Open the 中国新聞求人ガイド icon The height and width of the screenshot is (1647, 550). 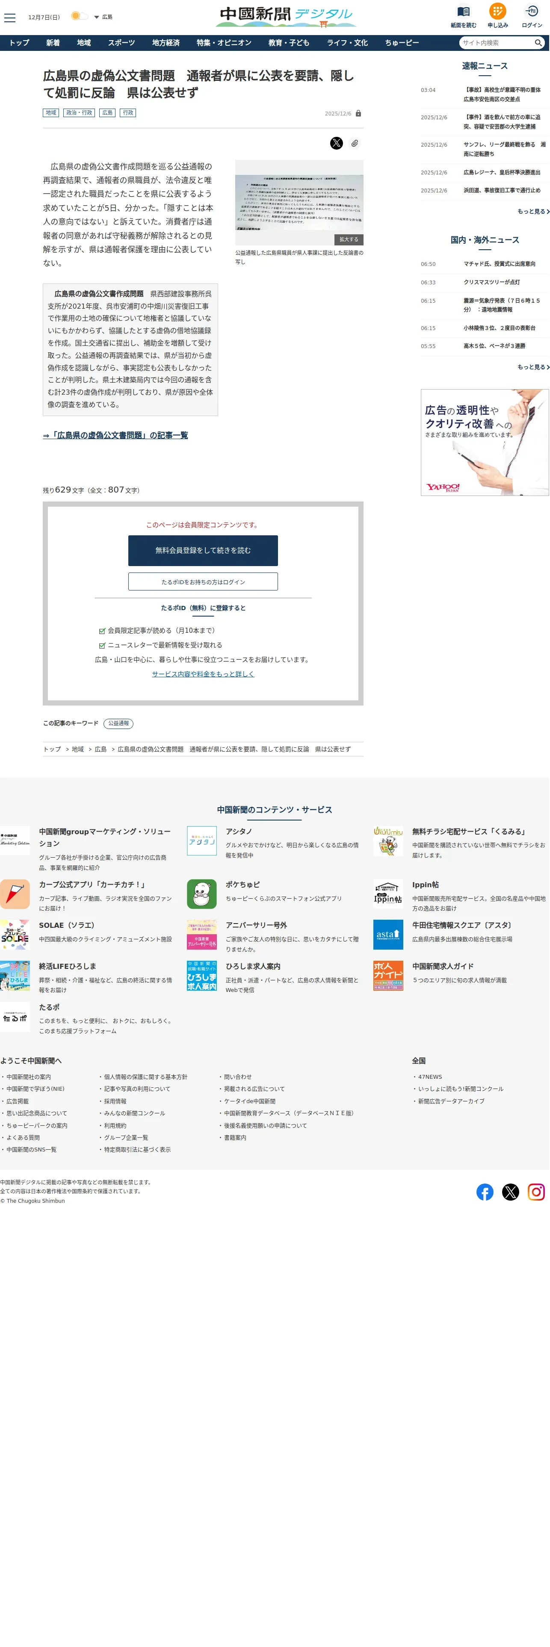click(x=388, y=976)
